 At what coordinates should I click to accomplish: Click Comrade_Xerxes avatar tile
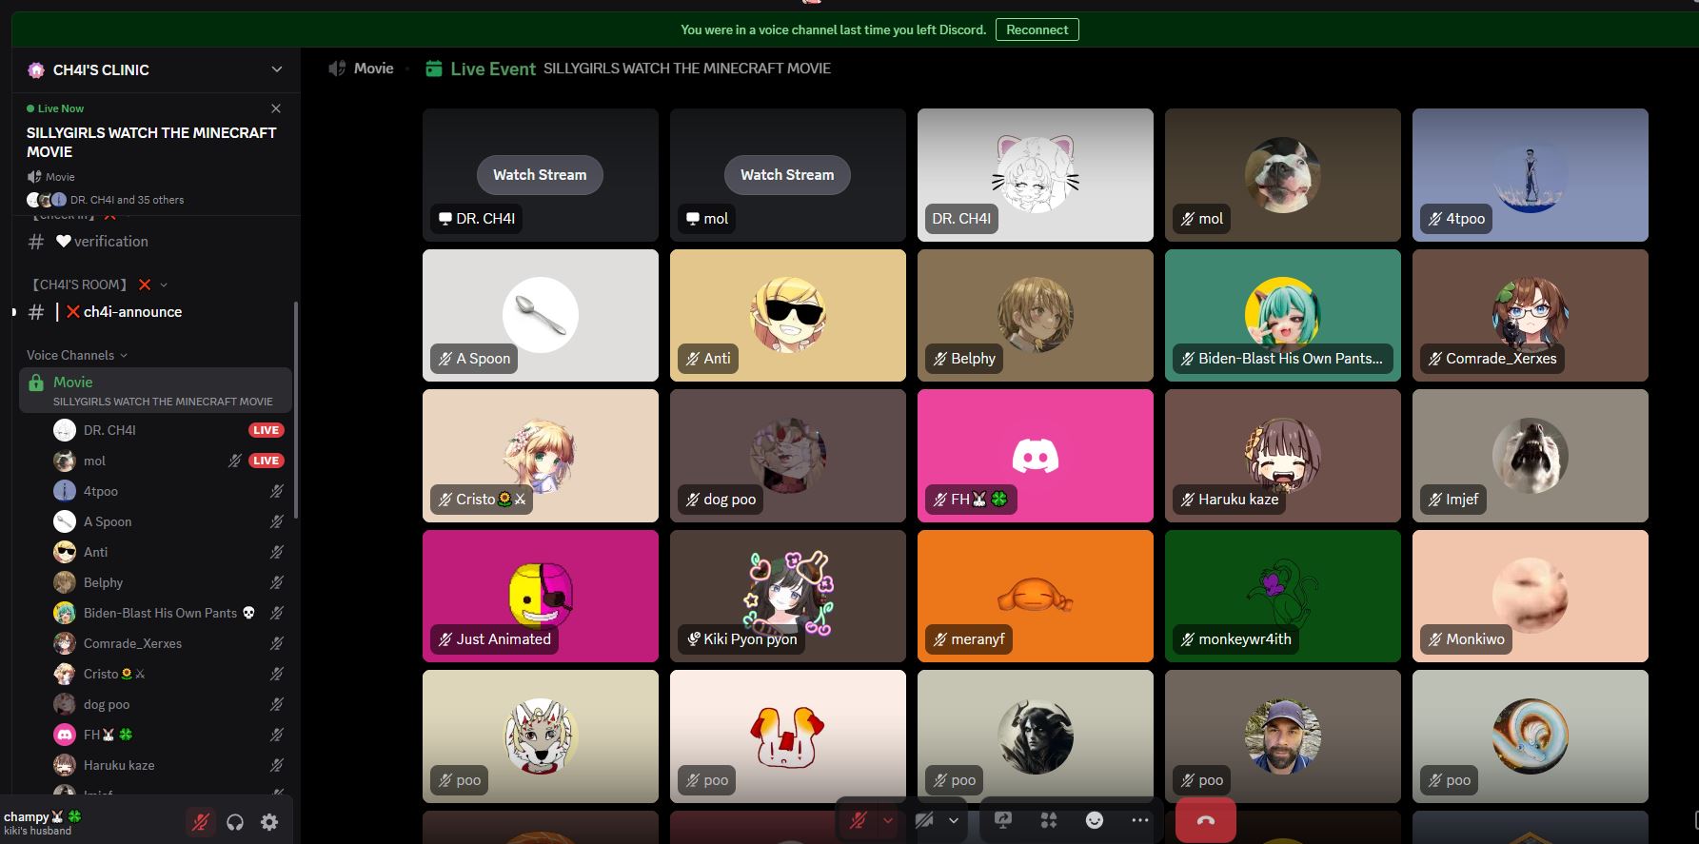point(1531,315)
